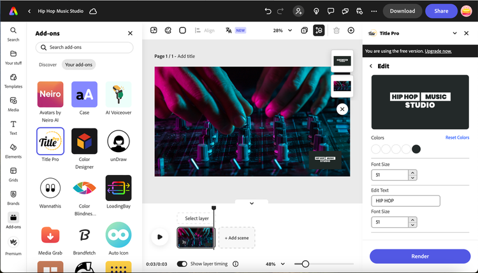
Task: Open the 28% canvas zoom dropdown
Action: (282, 31)
